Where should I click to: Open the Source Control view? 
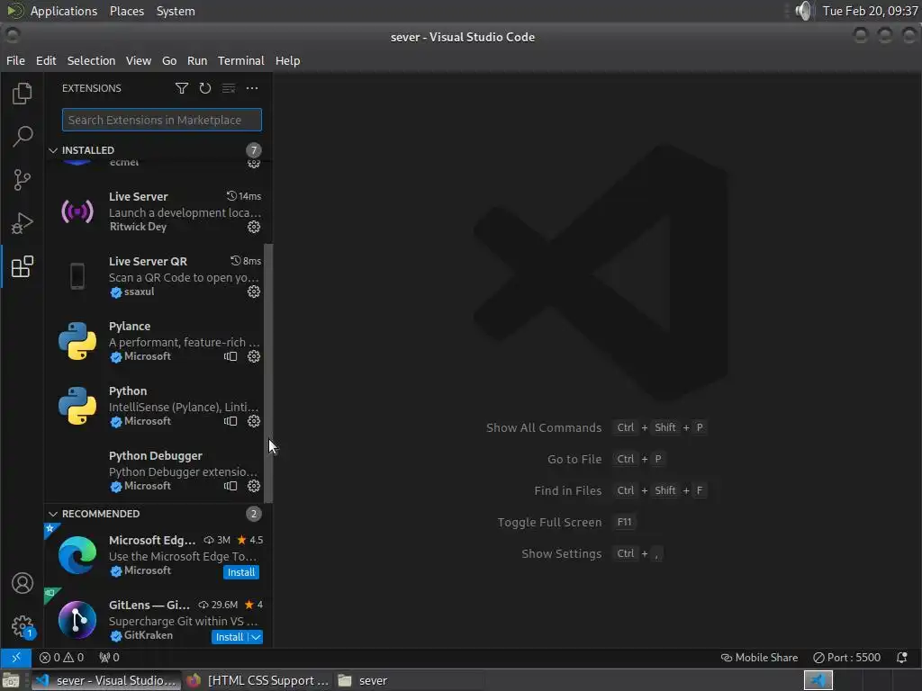coord(23,180)
